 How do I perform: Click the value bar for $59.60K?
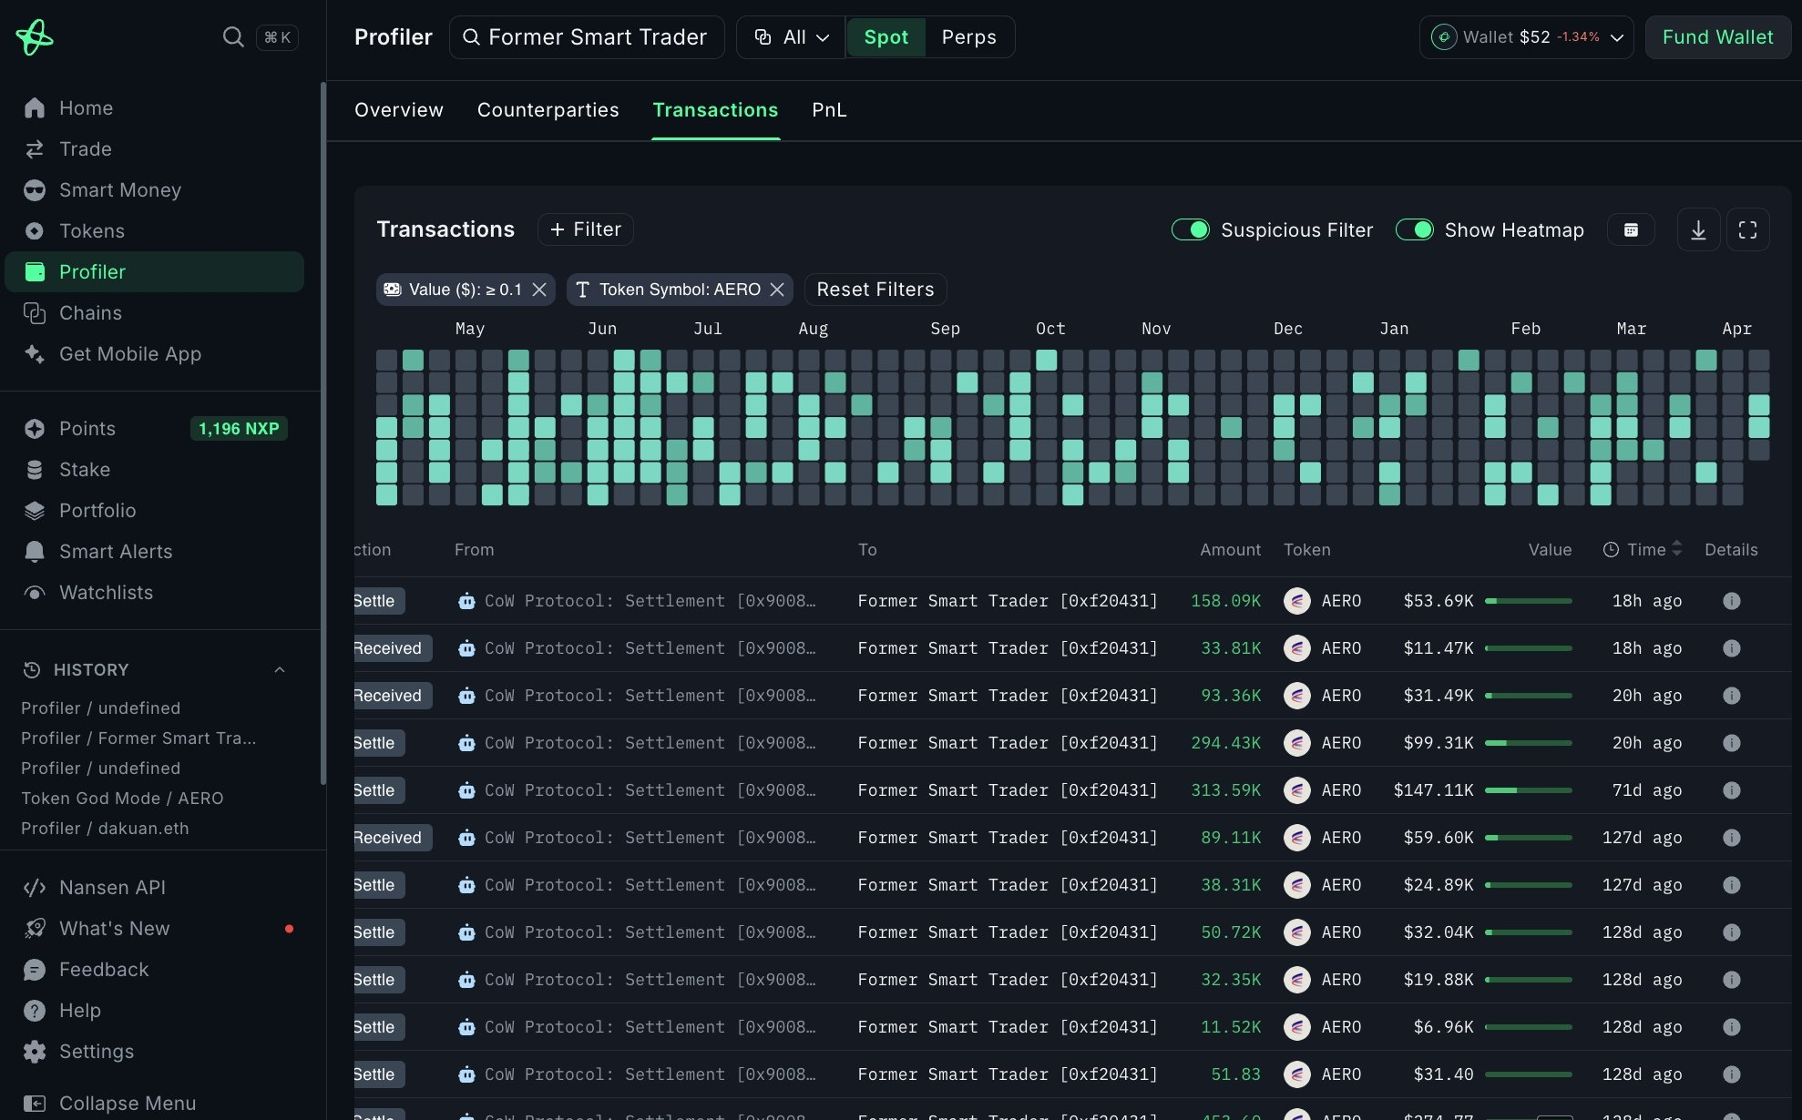click(1528, 838)
